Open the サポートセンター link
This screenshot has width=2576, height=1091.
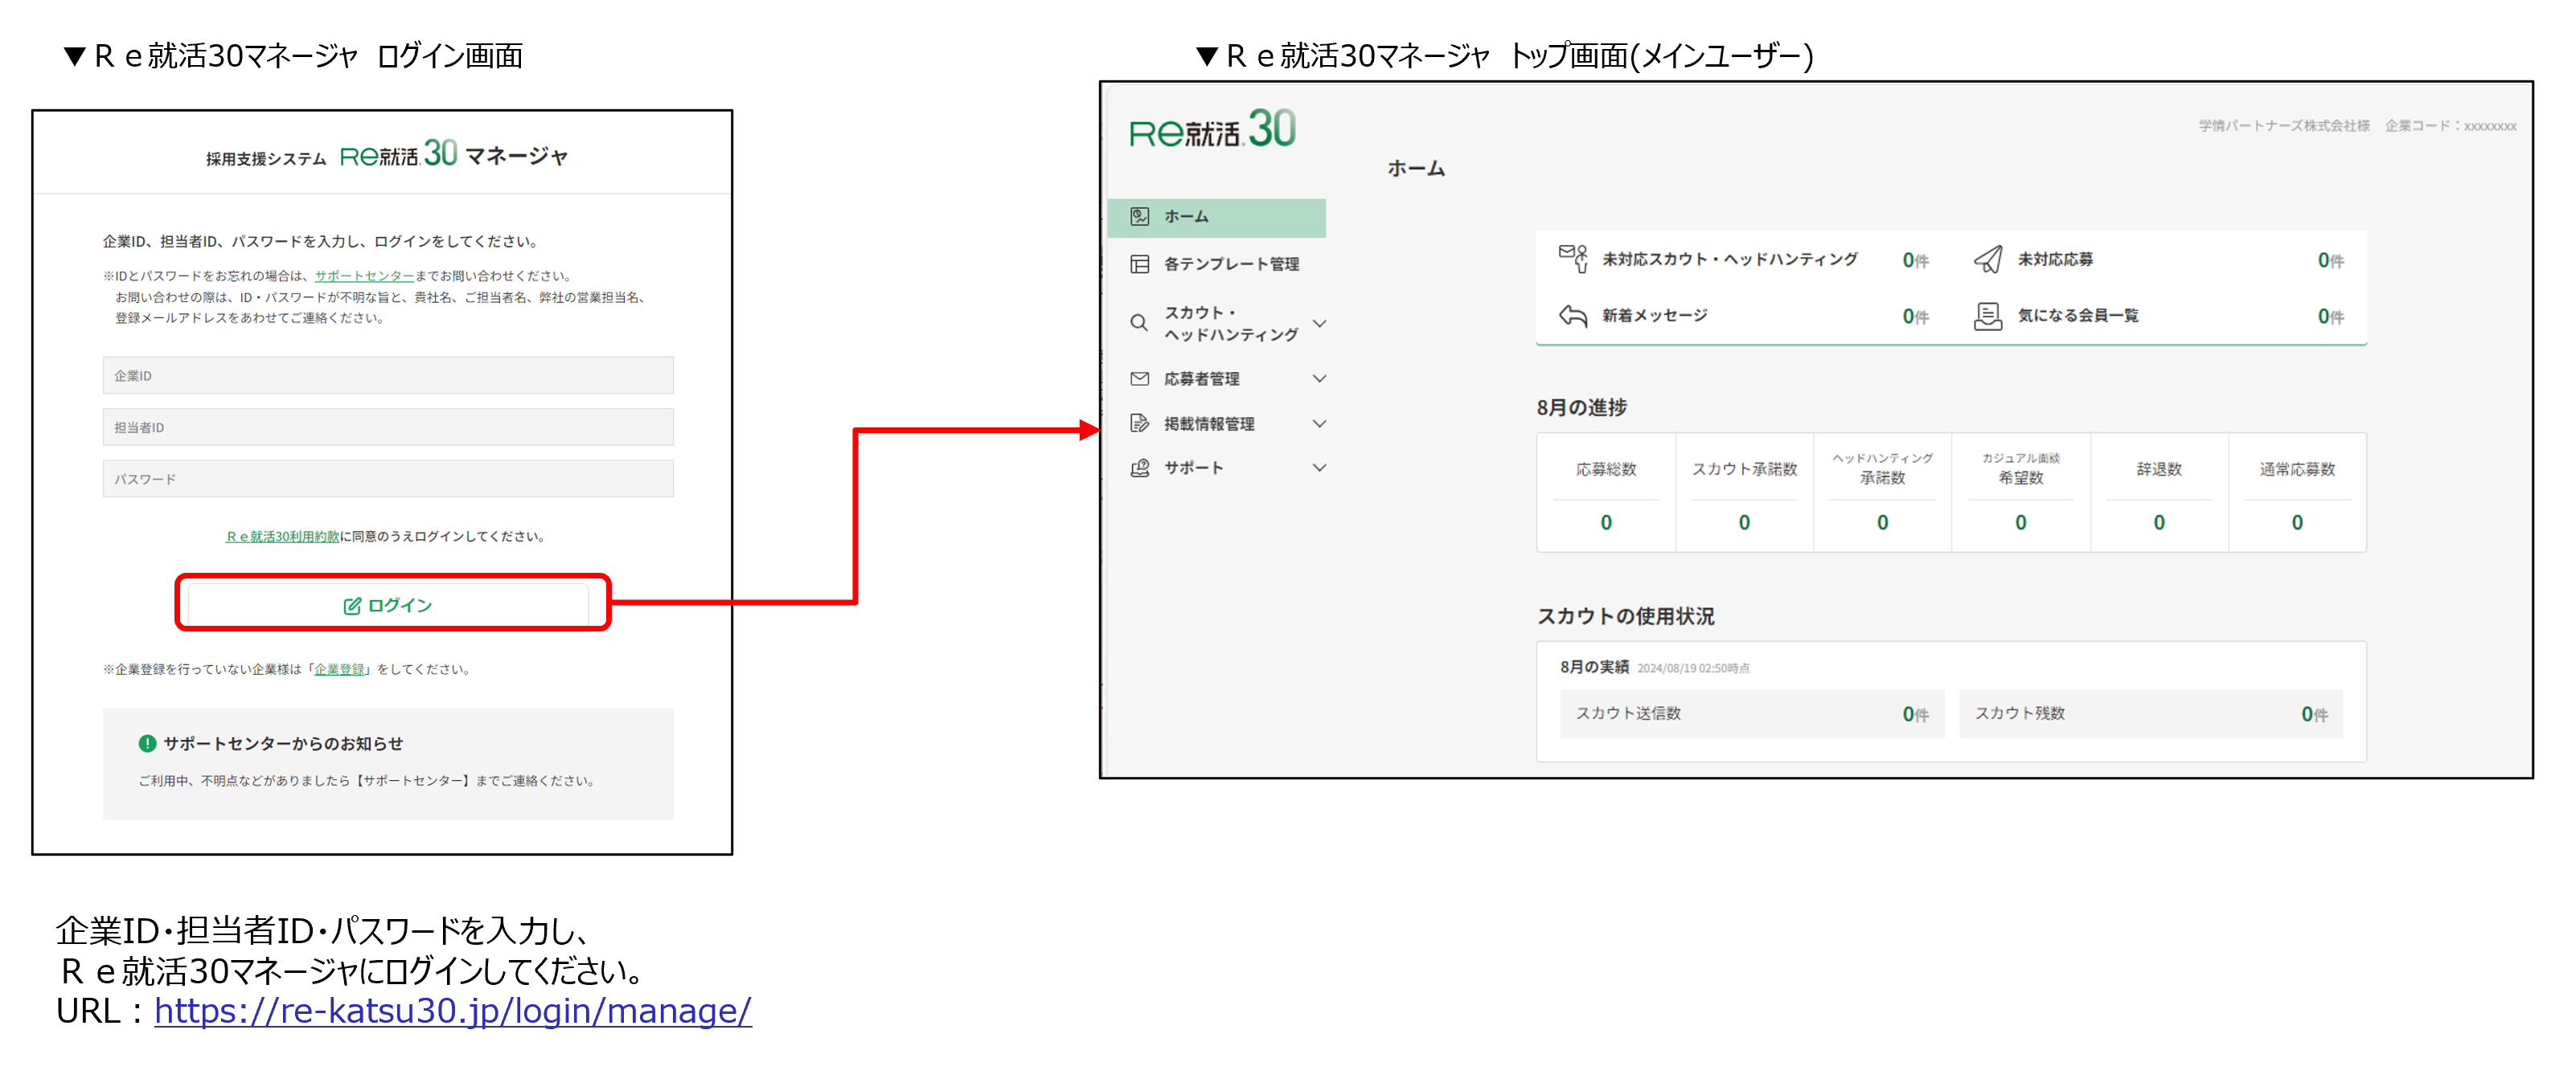tap(364, 276)
